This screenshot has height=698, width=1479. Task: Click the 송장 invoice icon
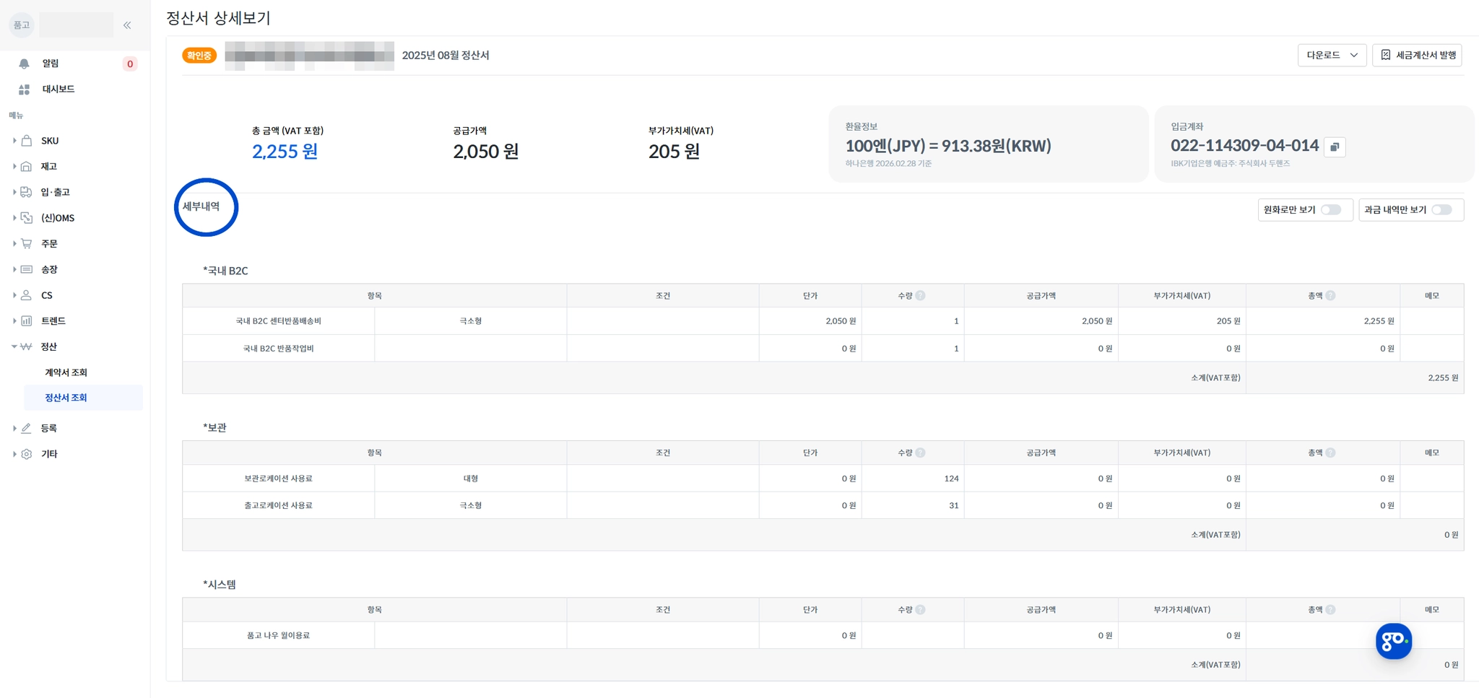click(x=27, y=269)
